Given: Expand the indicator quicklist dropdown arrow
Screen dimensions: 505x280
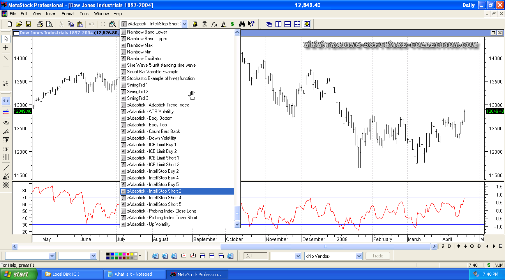Looking at the screenshot, I should [x=184, y=24].
